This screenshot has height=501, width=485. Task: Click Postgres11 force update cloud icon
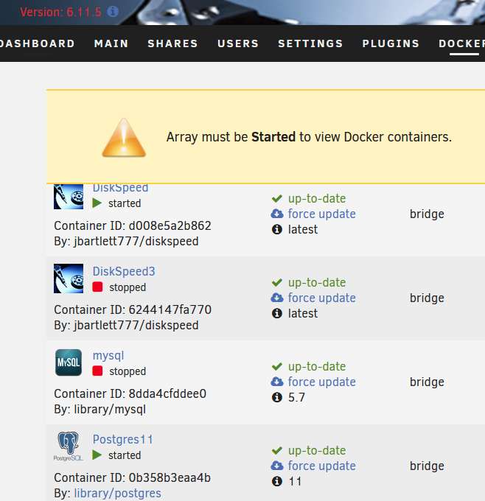pos(277,466)
